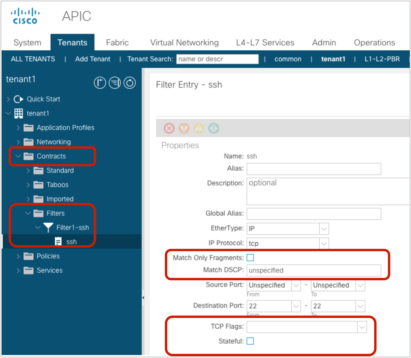The width and height of the screenshot is (411, 358).
Task: Click the orange major faults icon
Action: [184, 128]
